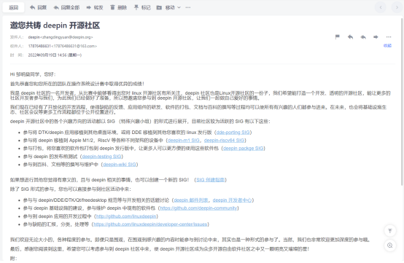Open the deepin-wiki SIG link
The image size is (404, 263).
(120, 165)
